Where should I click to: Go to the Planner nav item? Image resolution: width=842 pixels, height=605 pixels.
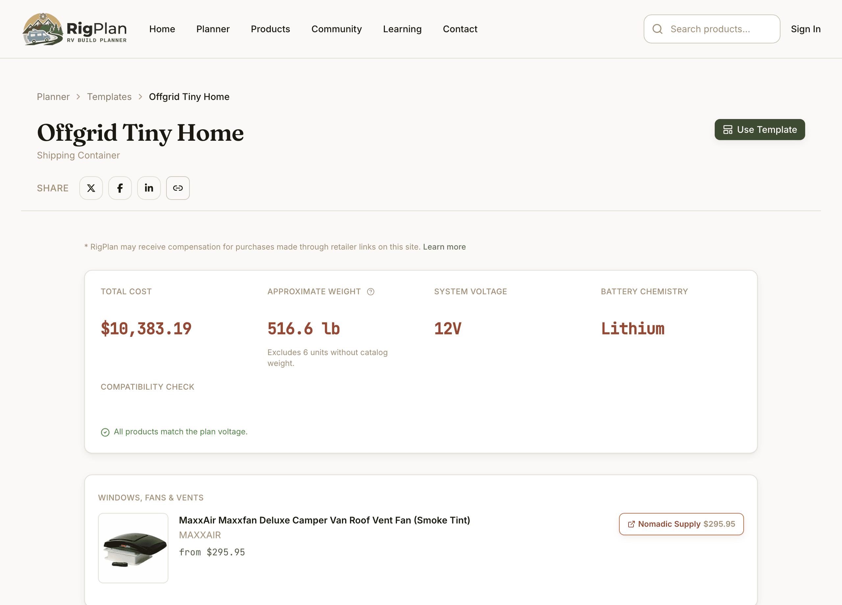click(x=213, y=29)
